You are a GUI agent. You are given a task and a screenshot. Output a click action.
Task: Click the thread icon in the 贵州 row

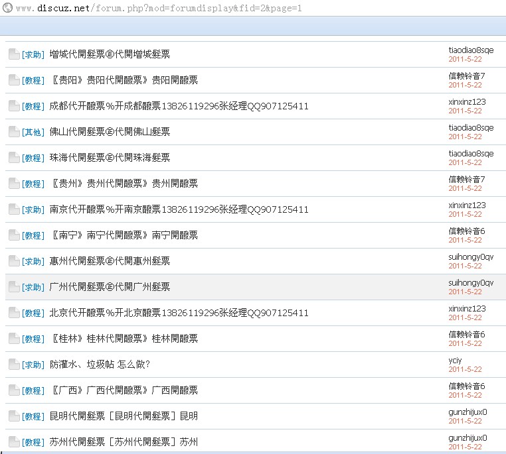tap(14, 183)
